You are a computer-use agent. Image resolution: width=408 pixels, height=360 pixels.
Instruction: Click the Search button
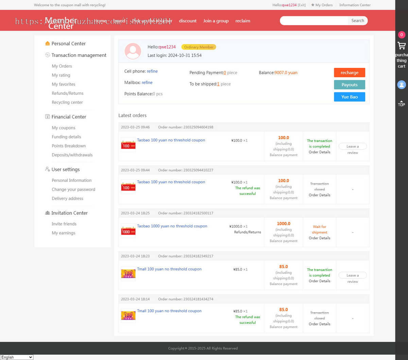point(358,21)
